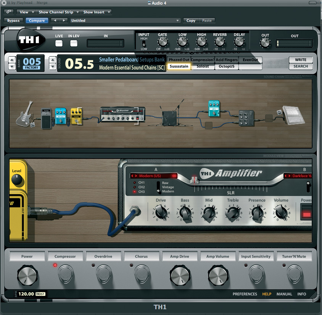Select the Acid Fingers sound slot
The image size is (322, 315).
[x=227, y=60]
